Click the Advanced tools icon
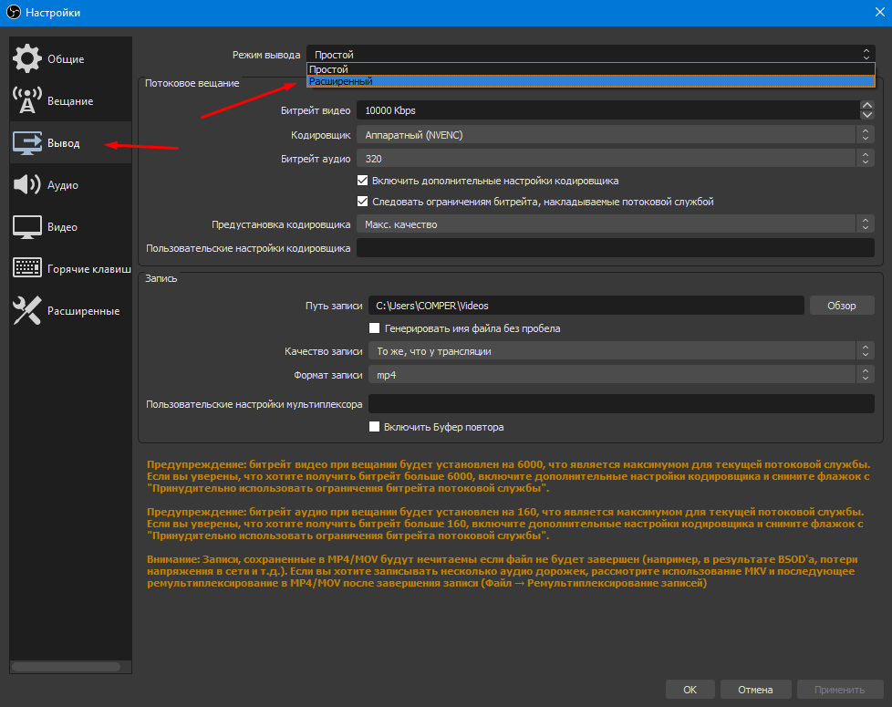This screenshot has width=892, height=707. point(26,310)
